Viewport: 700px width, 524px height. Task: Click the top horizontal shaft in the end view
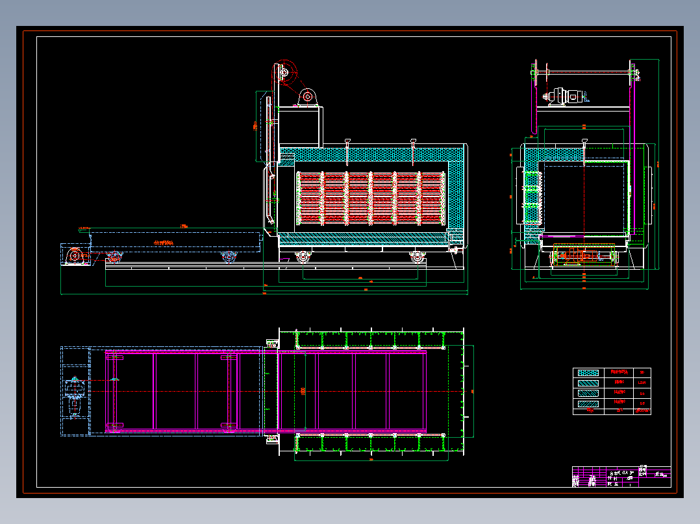[x=584, y=72]
